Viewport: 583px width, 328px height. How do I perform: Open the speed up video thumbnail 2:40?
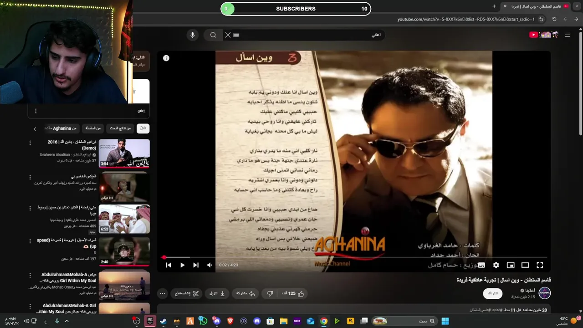[x=124, y=251]
